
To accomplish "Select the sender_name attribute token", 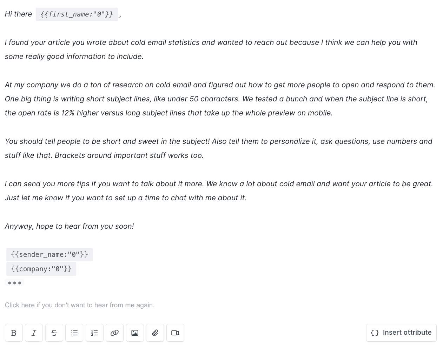I will 49,254.
